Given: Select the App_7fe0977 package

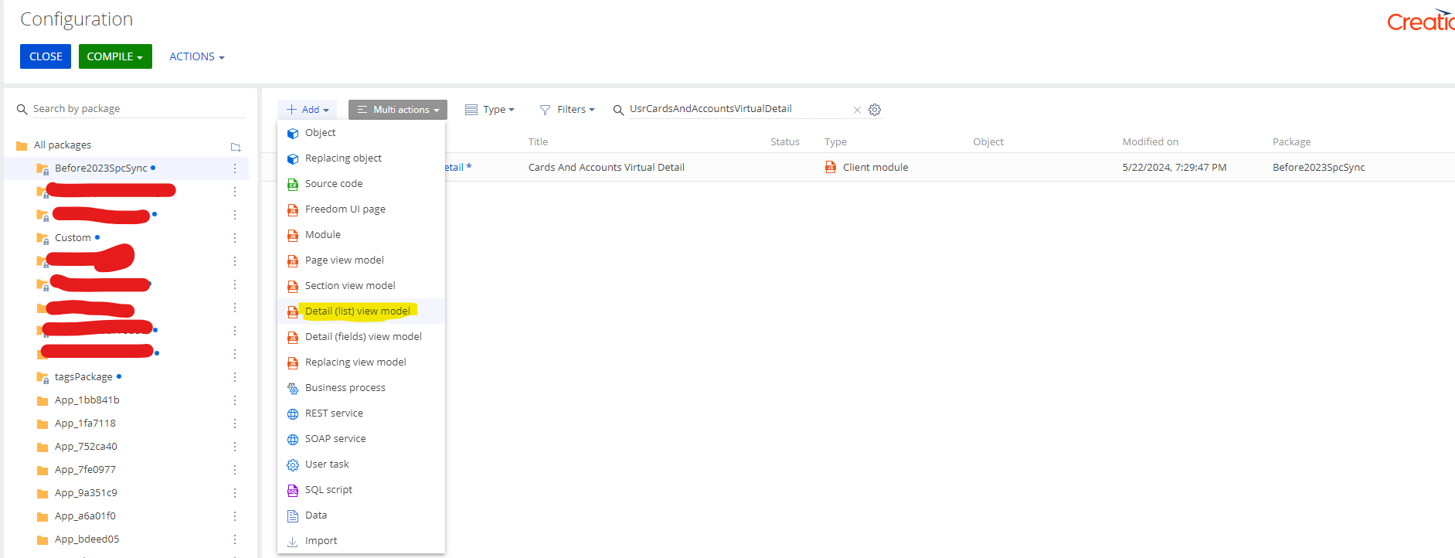Looking at the screenshot, I should point(85,469).
